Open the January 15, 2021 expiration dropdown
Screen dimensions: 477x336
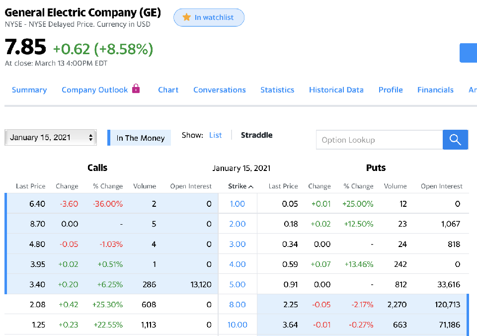click(x=51, y=138)
